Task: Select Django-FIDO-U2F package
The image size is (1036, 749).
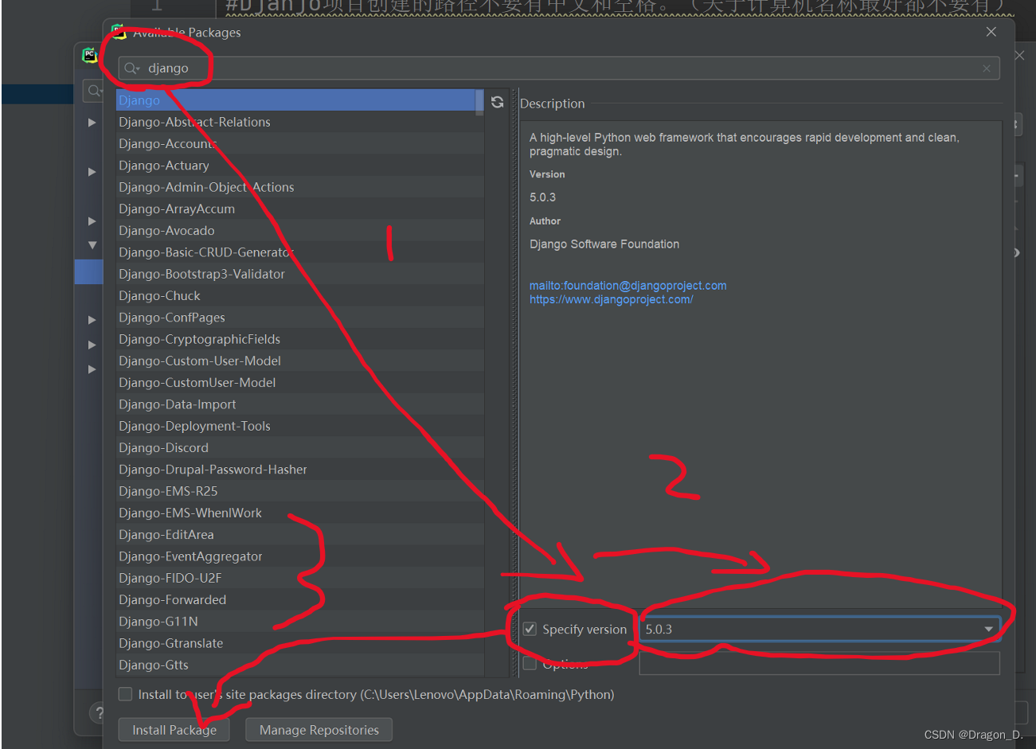Action: (300, 578)
